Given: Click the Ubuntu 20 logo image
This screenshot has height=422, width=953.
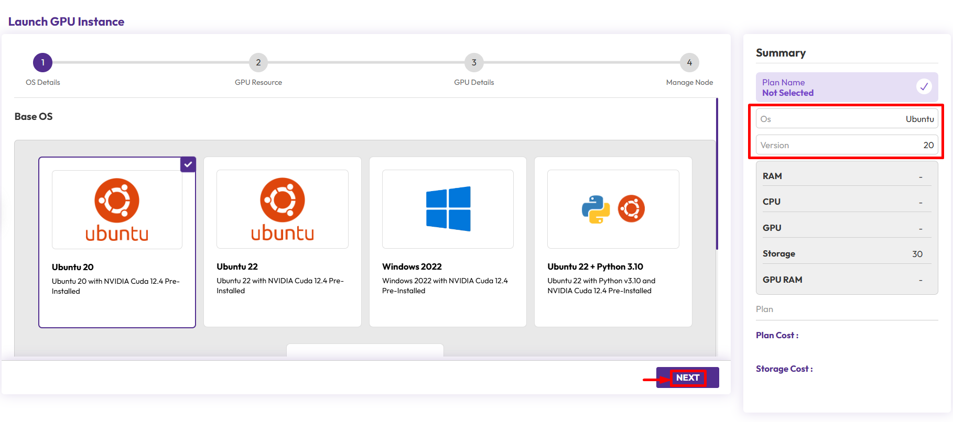Looking at the screenshot, I should (117, 209).
